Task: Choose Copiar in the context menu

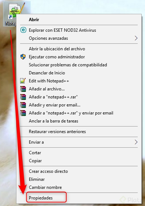Action: point(35,161)
